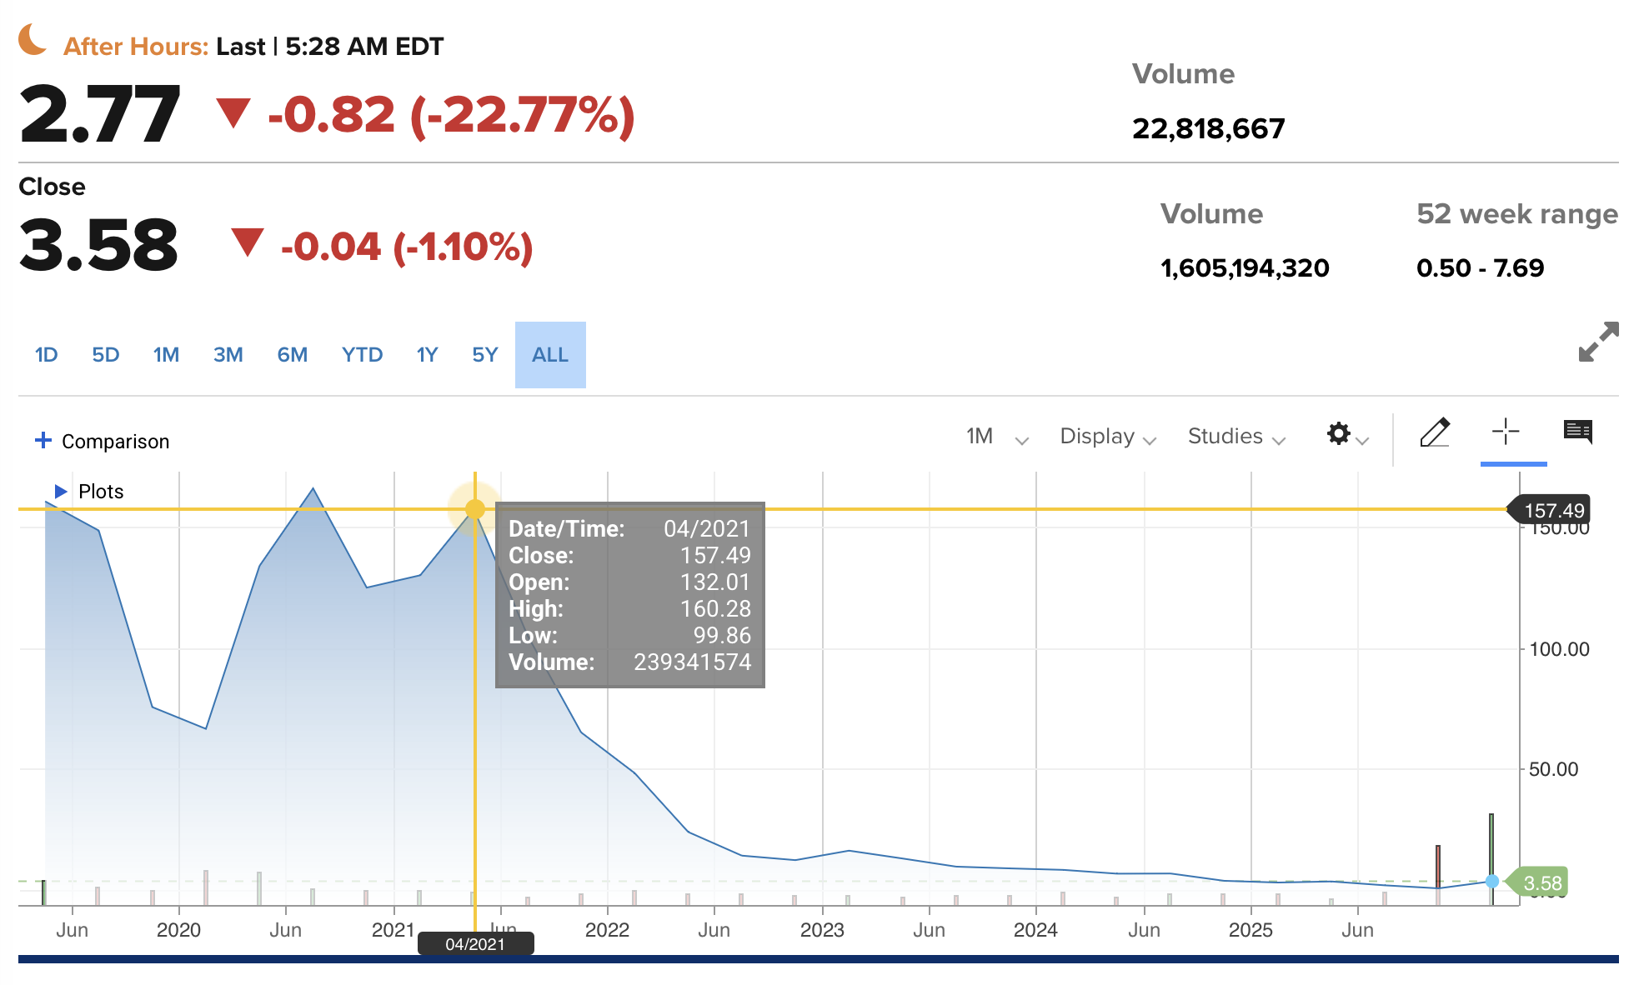This screenshot has width=1649, height=985.
Task: Click the plus icon beside Comparison
Action: (43, 440)
